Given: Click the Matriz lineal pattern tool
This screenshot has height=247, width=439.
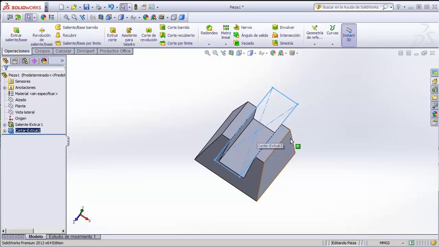Looking at the screenshot, I should [x=226, y=32].
